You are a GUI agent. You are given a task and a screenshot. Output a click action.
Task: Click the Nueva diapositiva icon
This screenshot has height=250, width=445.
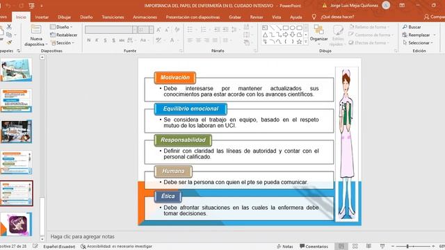click(x=36, y=29)
